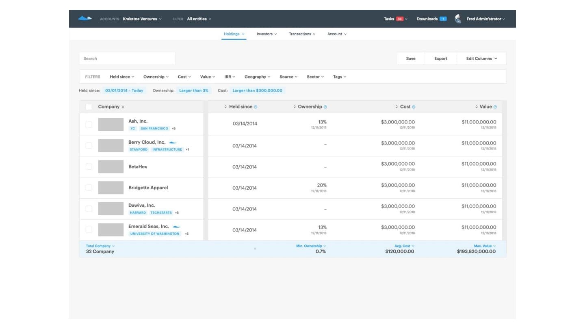Viewport: 585px width, 329px height.
Task: Check the Dawiva, Inc. row checkbox
Action: pyautogui.click(x=89, y=209)
